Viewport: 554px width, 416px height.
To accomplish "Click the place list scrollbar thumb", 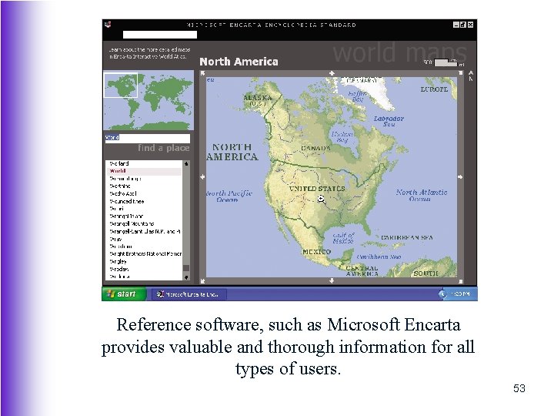I will [x=186, y=268].
